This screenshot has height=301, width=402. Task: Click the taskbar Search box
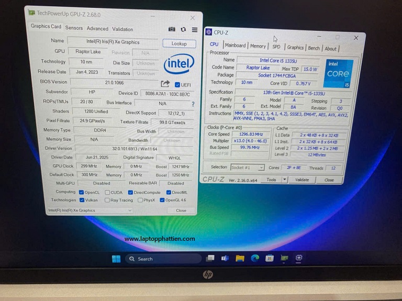tap(163, 259)
